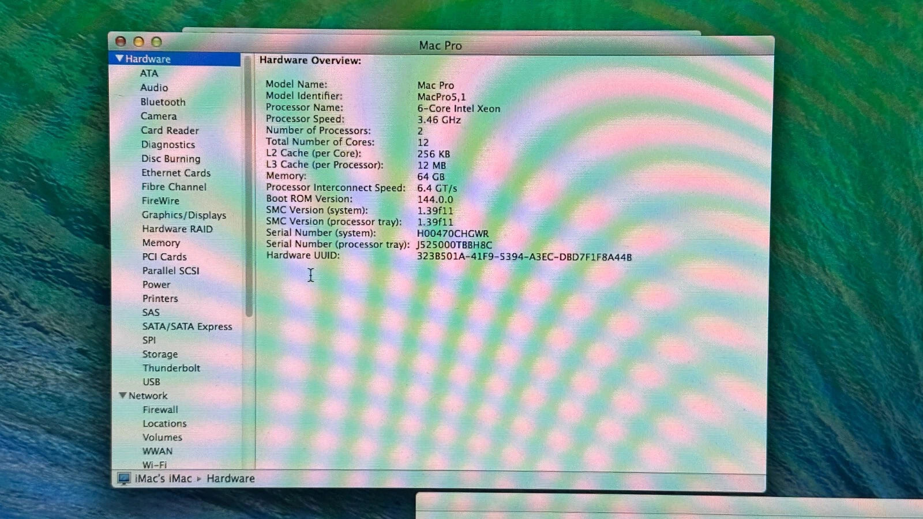923x519 pixels.
Task: Open the Memory section in the sidebar
Action: point(161,243)
